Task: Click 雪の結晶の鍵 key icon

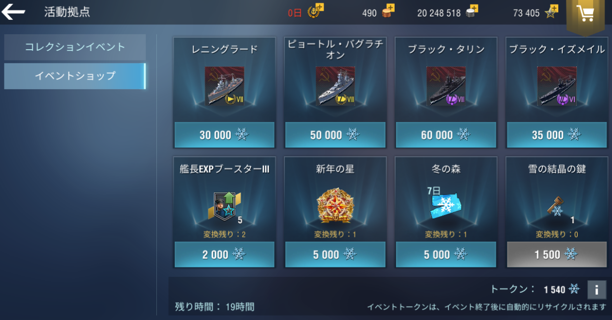Action: click(555, 205)
